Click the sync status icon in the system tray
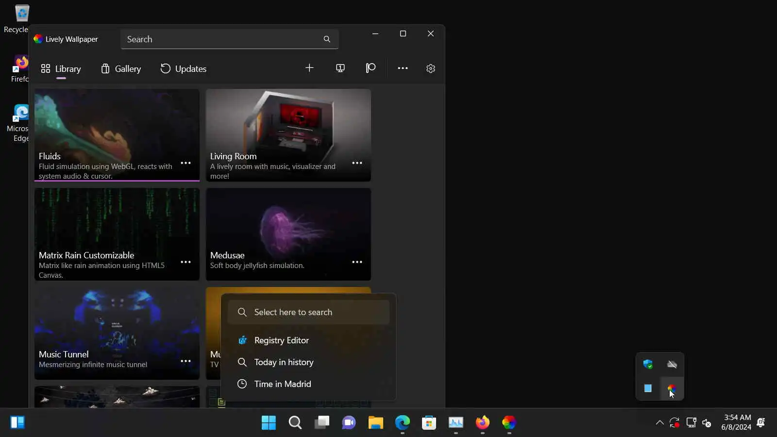The image size is (777, 437). click(675, 423)
